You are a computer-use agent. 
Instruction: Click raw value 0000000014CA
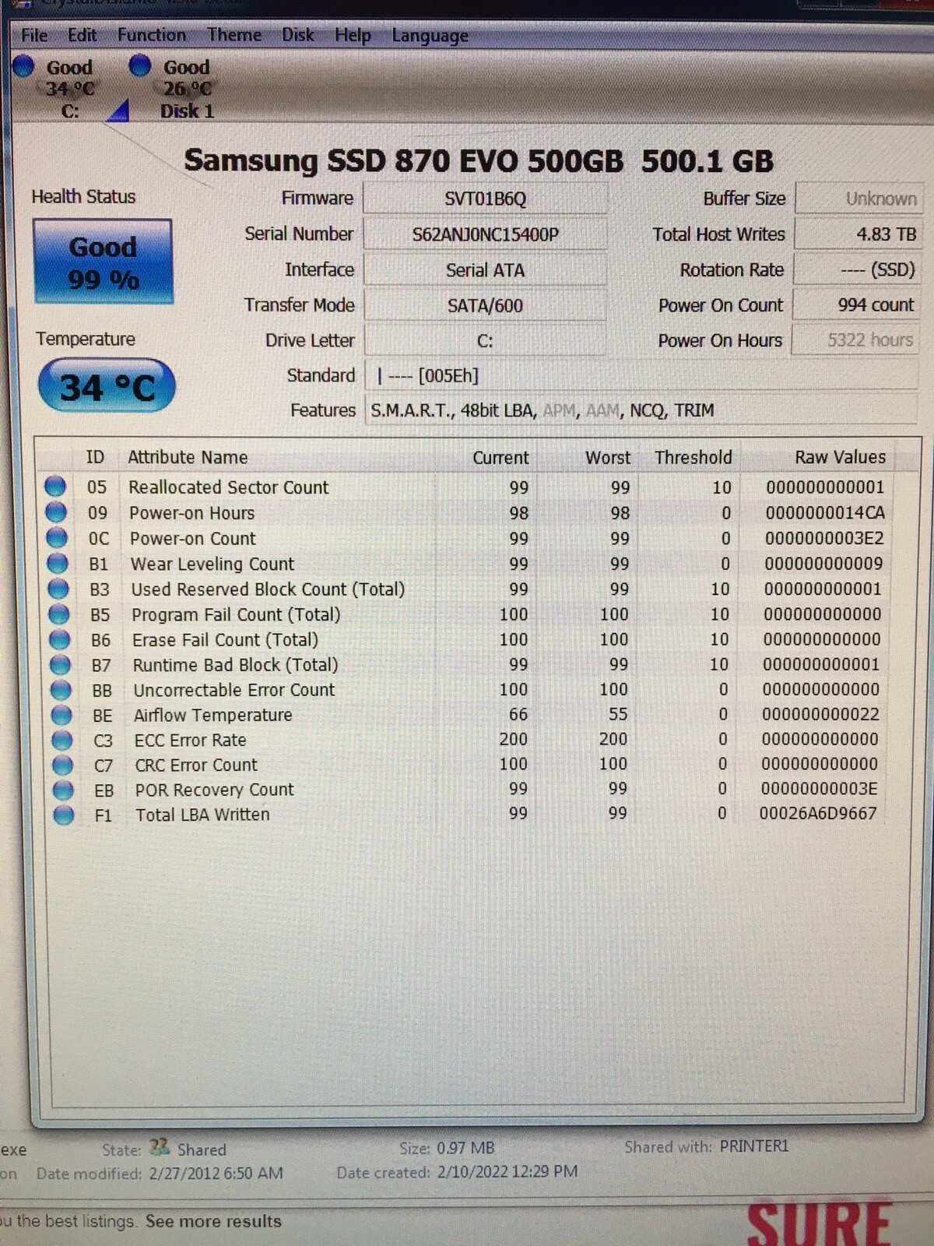tap(825, 512)
